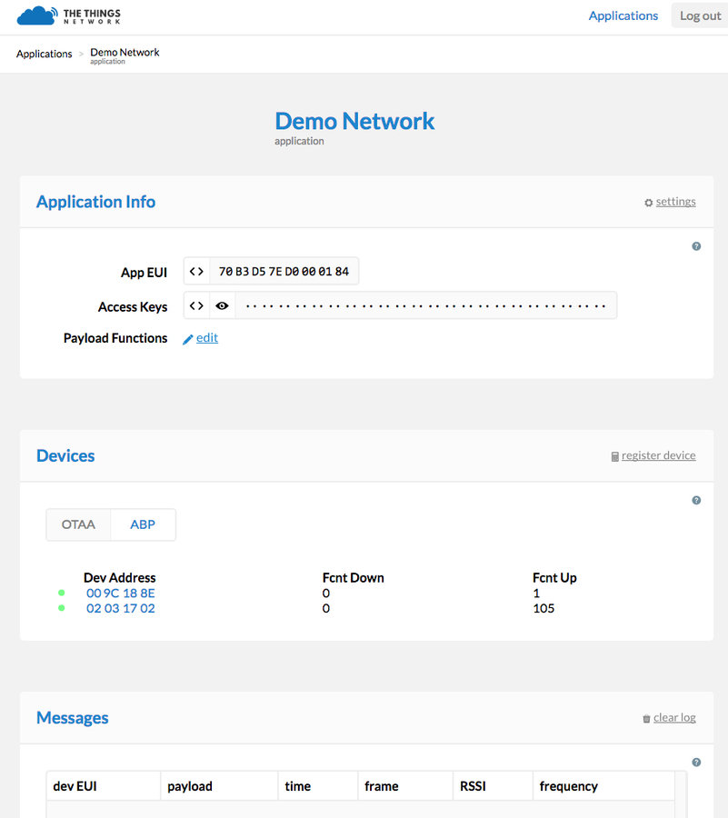Click the frame column header
Viewport: 728px width, 818px height.
tap(405, 786)
